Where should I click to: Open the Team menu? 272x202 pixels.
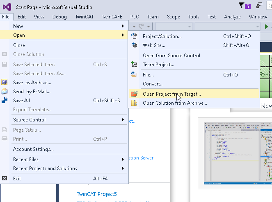coord(153,17)
